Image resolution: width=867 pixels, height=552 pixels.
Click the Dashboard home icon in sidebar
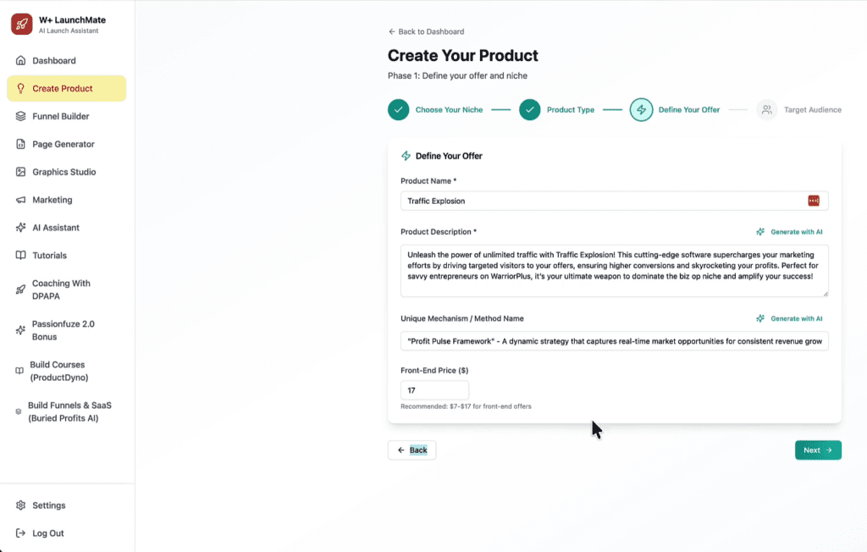click(x=21, y=61)
